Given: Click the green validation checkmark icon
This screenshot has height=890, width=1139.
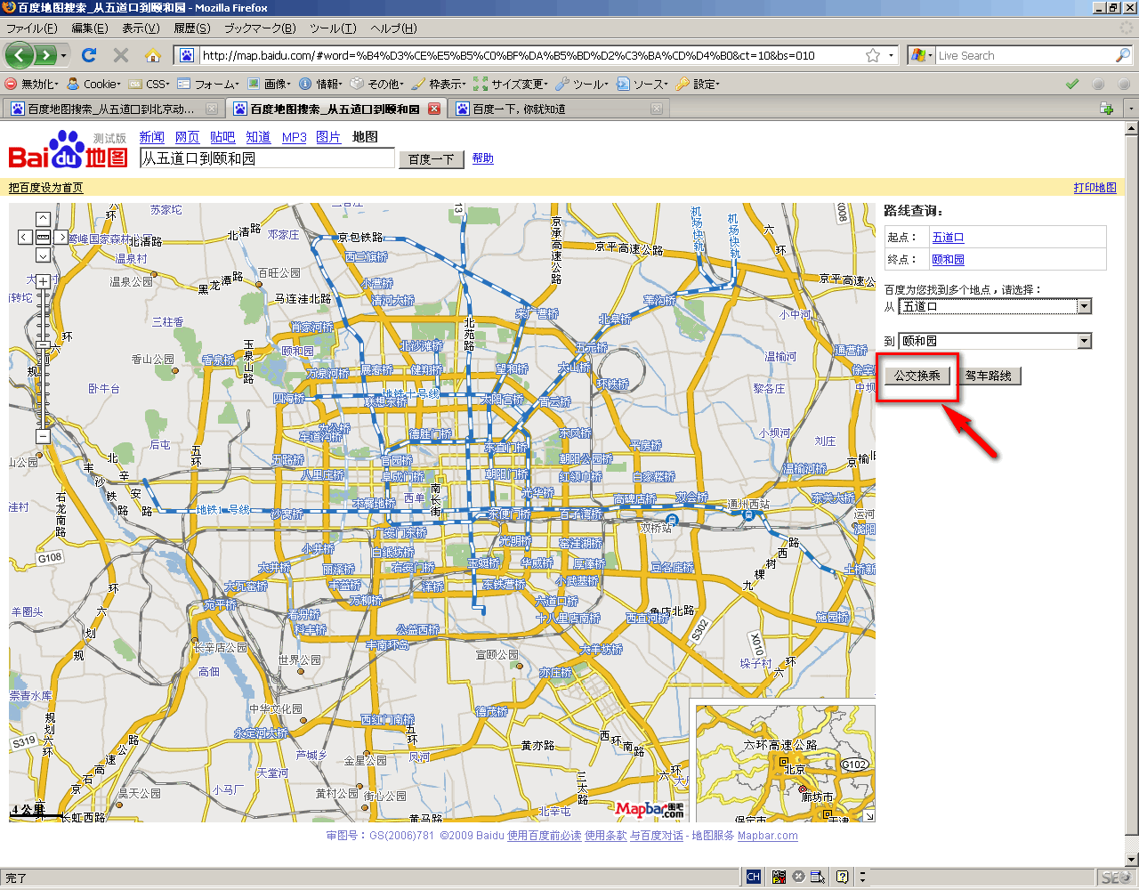Looking at the screenshot, I should pyautogui.click(x=1072, y=84).
